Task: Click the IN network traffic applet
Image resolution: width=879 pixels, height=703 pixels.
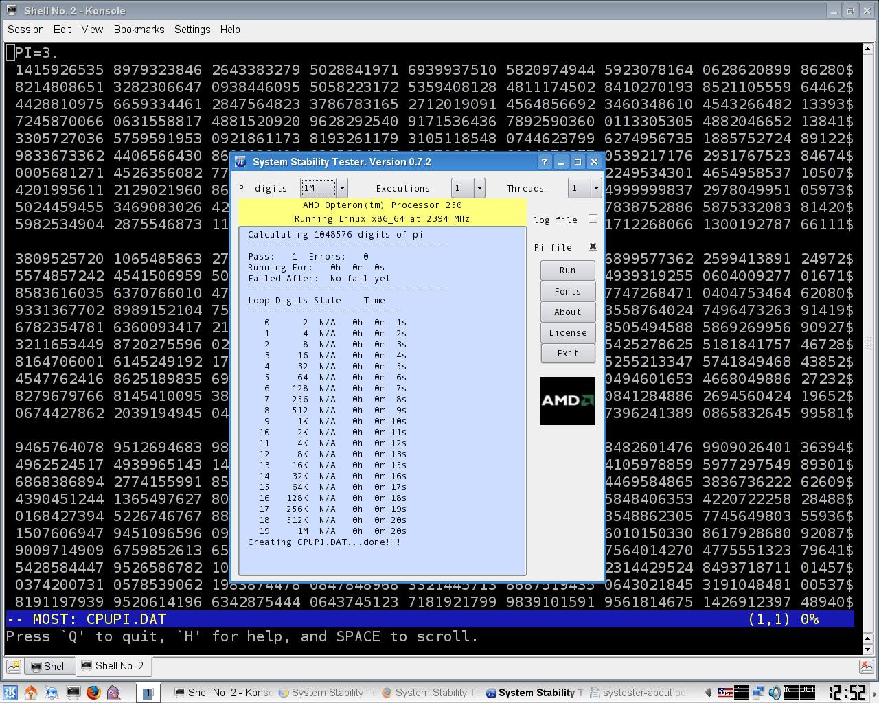Action: point(791,693)
